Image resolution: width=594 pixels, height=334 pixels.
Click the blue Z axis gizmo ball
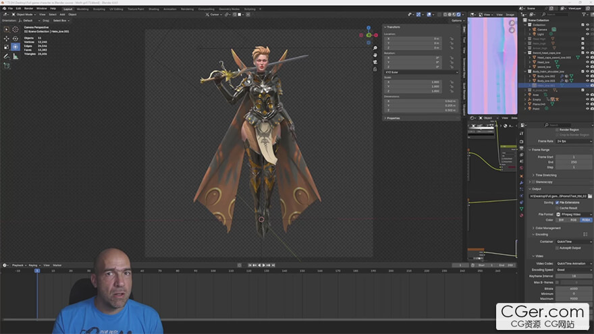click(369, 28)
